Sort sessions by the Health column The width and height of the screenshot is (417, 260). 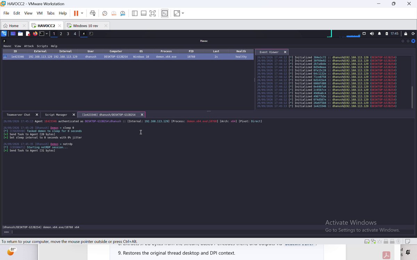tap(241, 51)
